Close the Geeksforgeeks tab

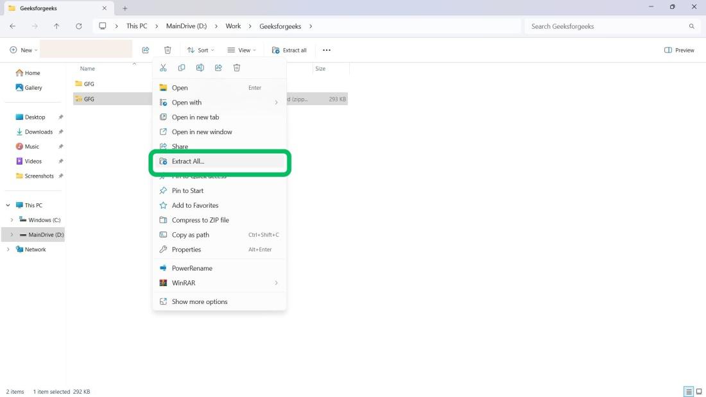tap(105, 8)
